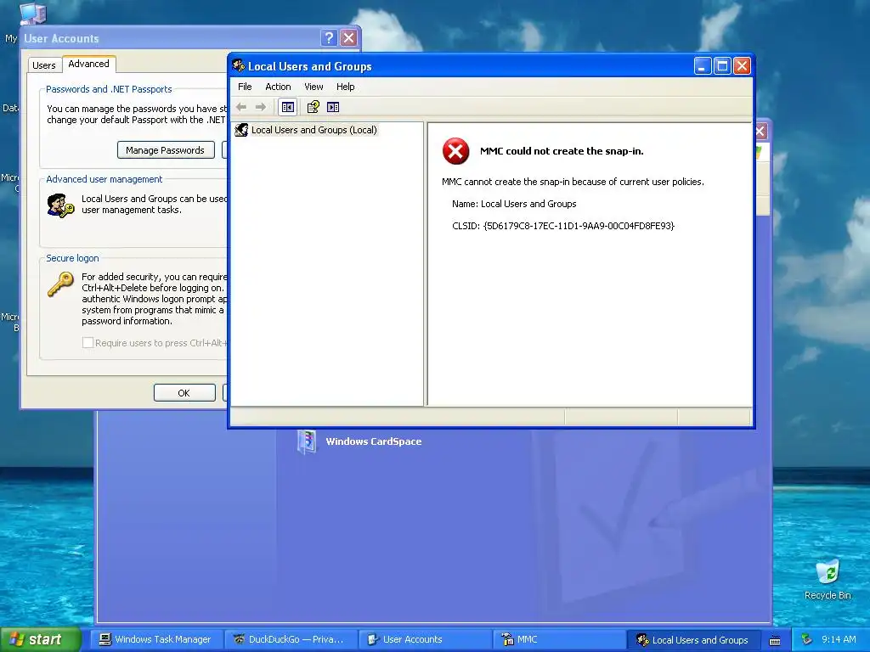Click the Forward arrow in the MMC toolbar
Image resolution: width=870 pixels, height=652 pixels.
[x=261, y=107]
